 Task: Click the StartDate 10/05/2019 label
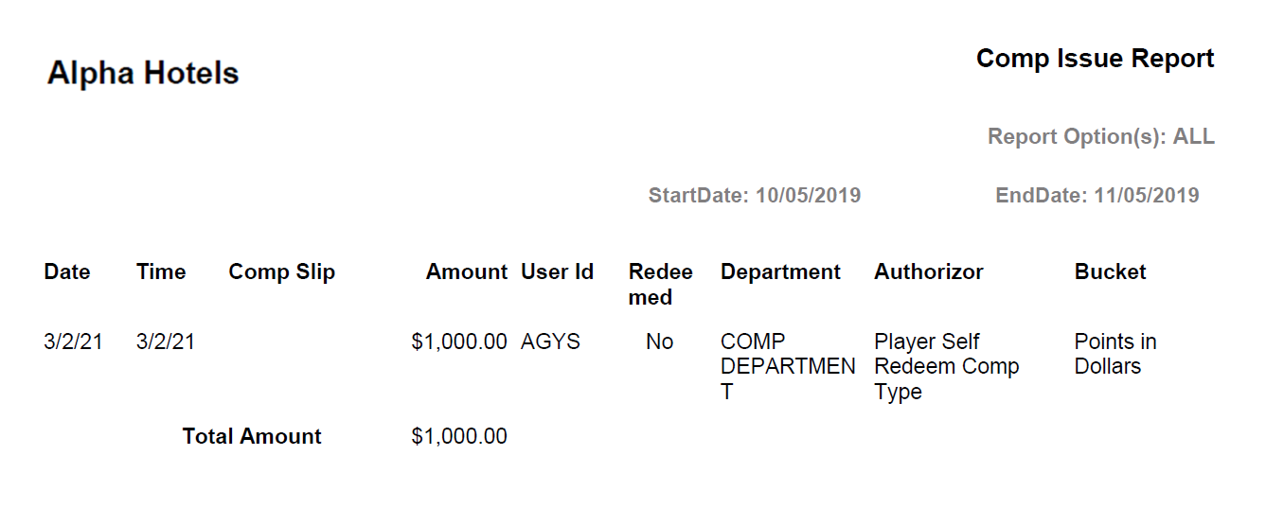point(754,196)
